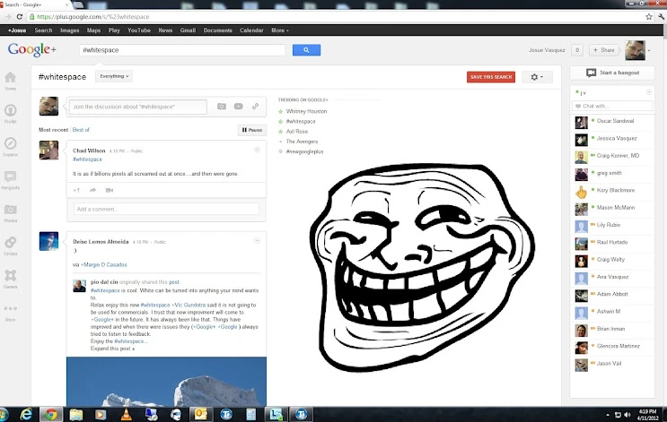The image size is (667, 422).
Task: Open Internet Explorer from taskbar
Action: [26, 414]
